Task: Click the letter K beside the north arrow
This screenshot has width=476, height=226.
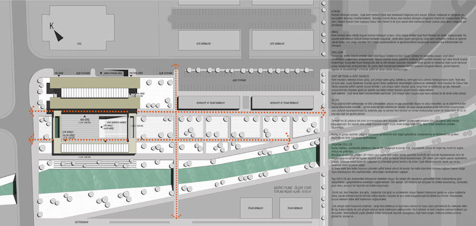Action: pyautogui.click(x=52, y=26)
